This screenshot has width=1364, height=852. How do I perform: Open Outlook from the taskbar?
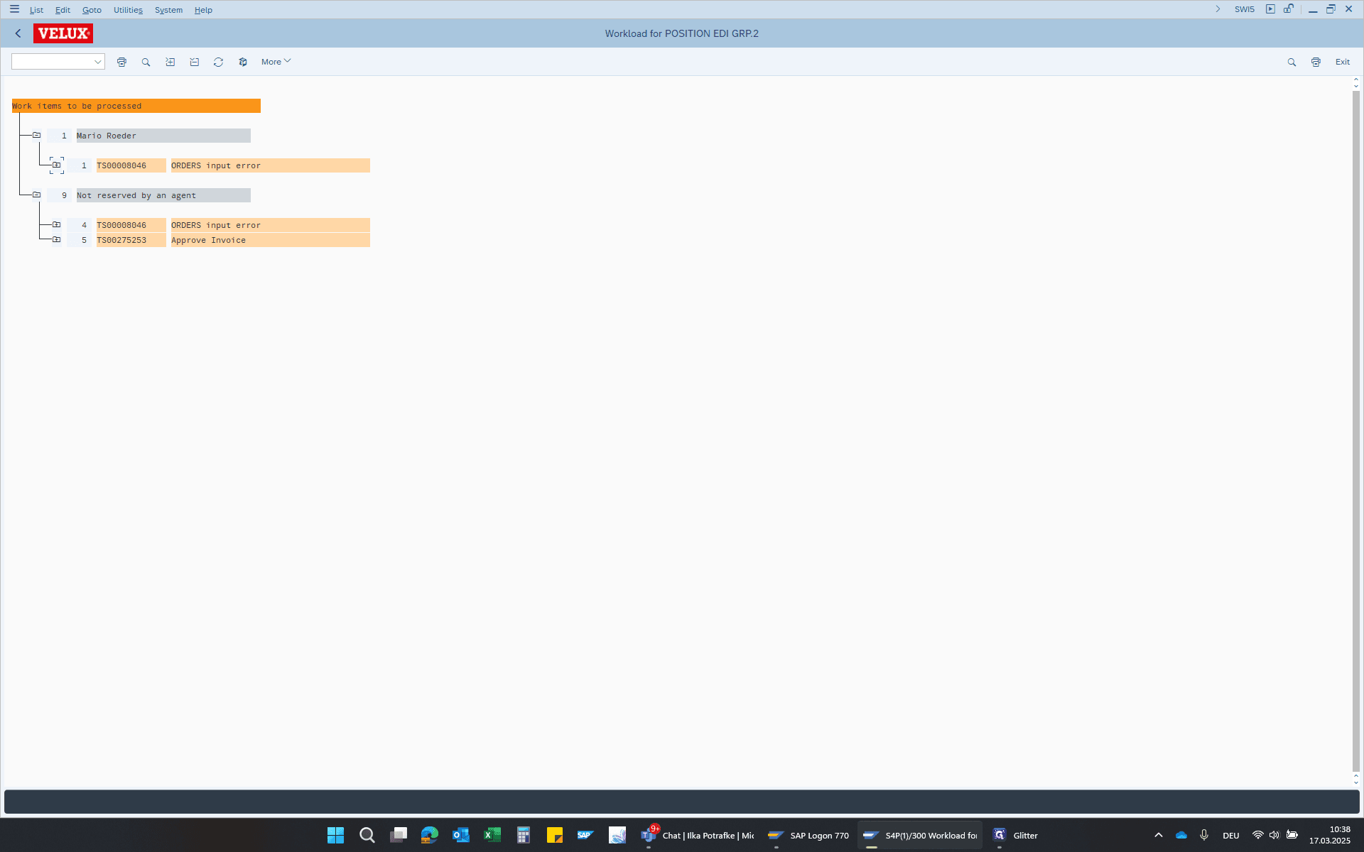(461, 835)
